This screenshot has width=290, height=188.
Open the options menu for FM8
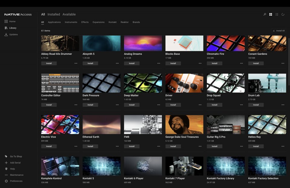159,146
